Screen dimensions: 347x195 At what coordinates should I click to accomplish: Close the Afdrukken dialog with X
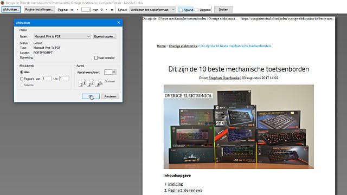(119, 23)
